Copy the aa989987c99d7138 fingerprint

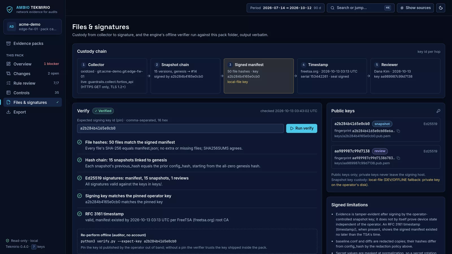coord(398,158)
